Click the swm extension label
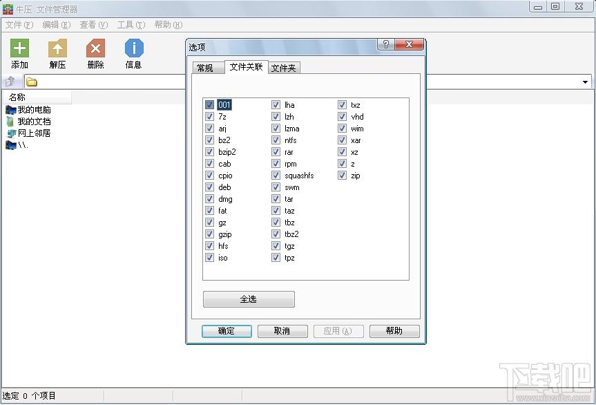The width and height of the screenshot is (596, 405). coord(292,187)
